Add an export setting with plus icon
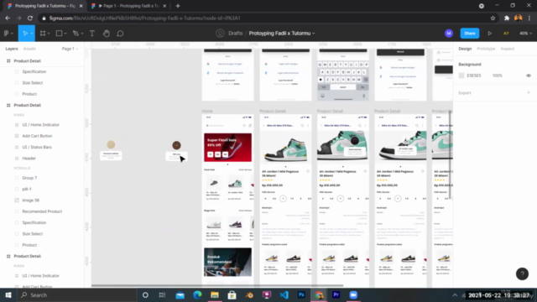537x302 pixels. 529,93
